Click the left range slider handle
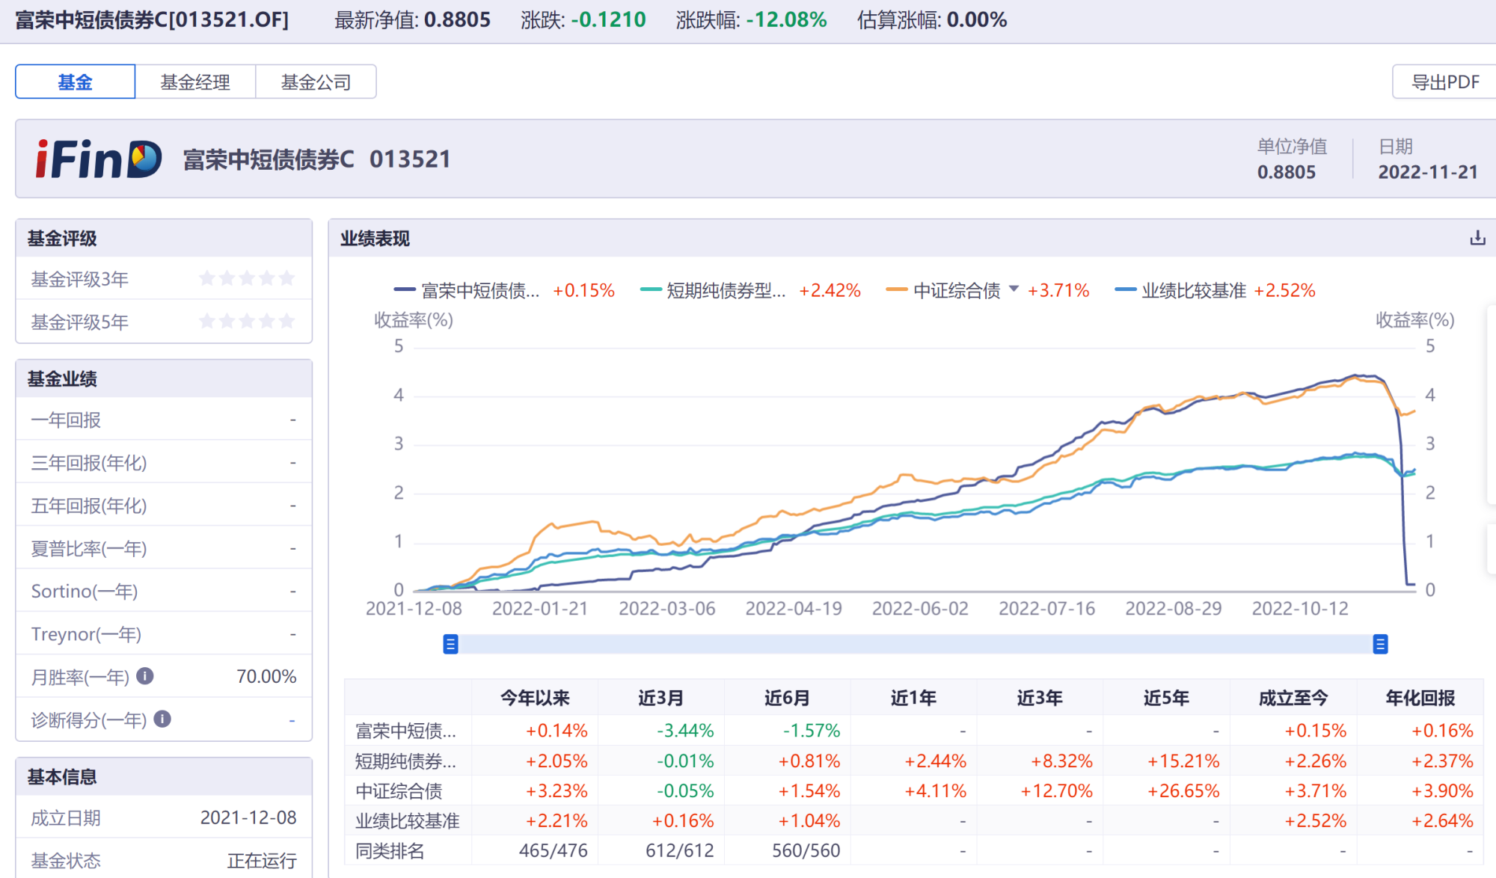The image size is (1496, 878). click(450, 644)
